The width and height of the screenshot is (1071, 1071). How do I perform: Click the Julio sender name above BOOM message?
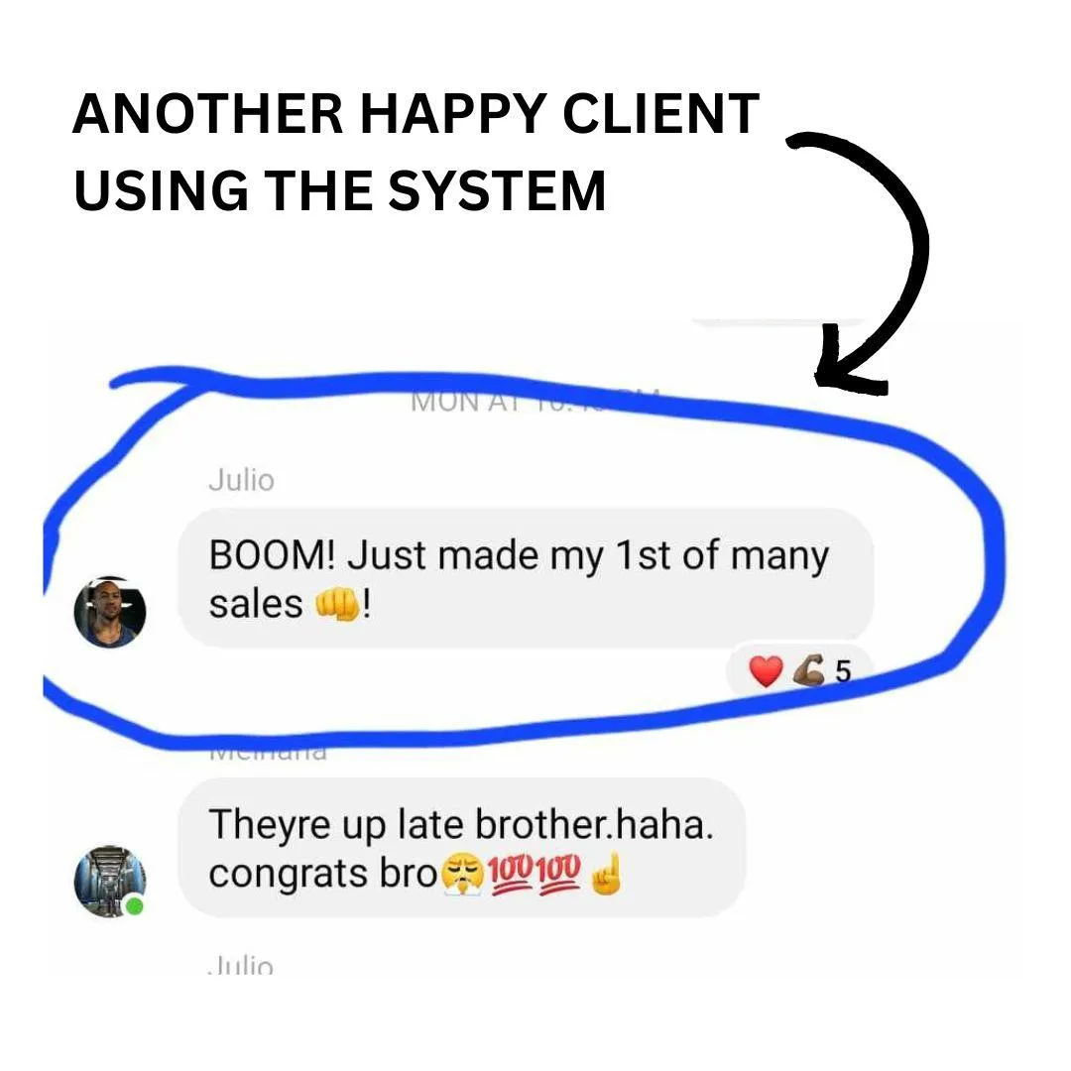(x=241, y=480)
